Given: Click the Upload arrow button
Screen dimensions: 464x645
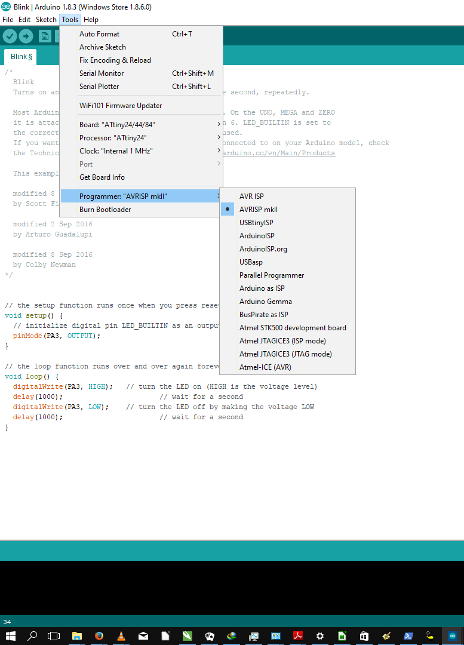Looking at the screenshot, I should (26, 36).
